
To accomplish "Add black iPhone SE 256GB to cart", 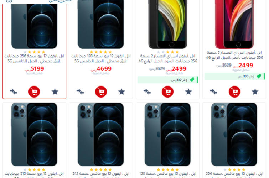I will [x=167, y=91].
